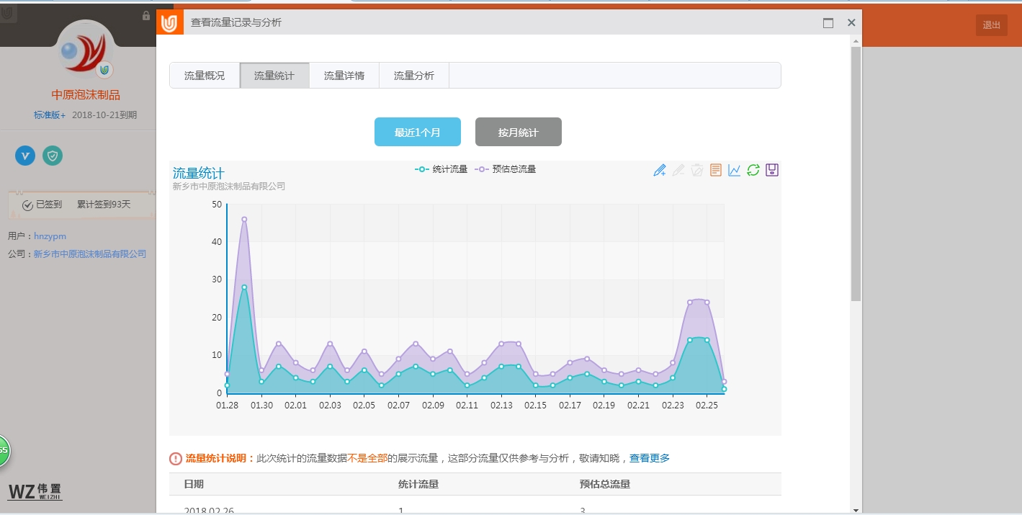Click the lock icon in sidebar header

pos(146,16)
